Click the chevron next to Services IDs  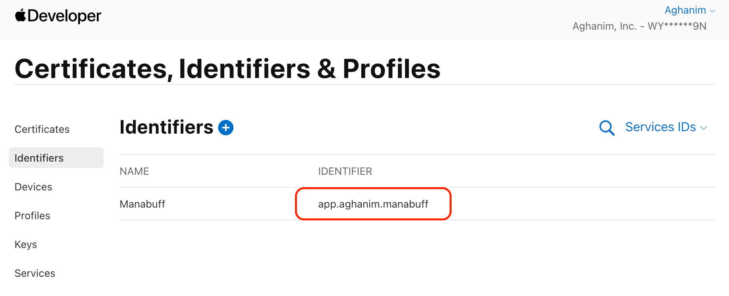click(704, 128)
